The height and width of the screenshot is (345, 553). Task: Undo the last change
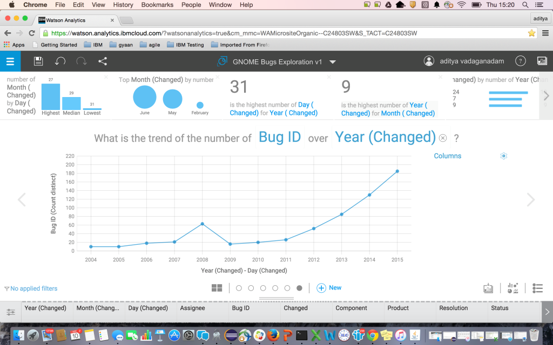(60, 61)
